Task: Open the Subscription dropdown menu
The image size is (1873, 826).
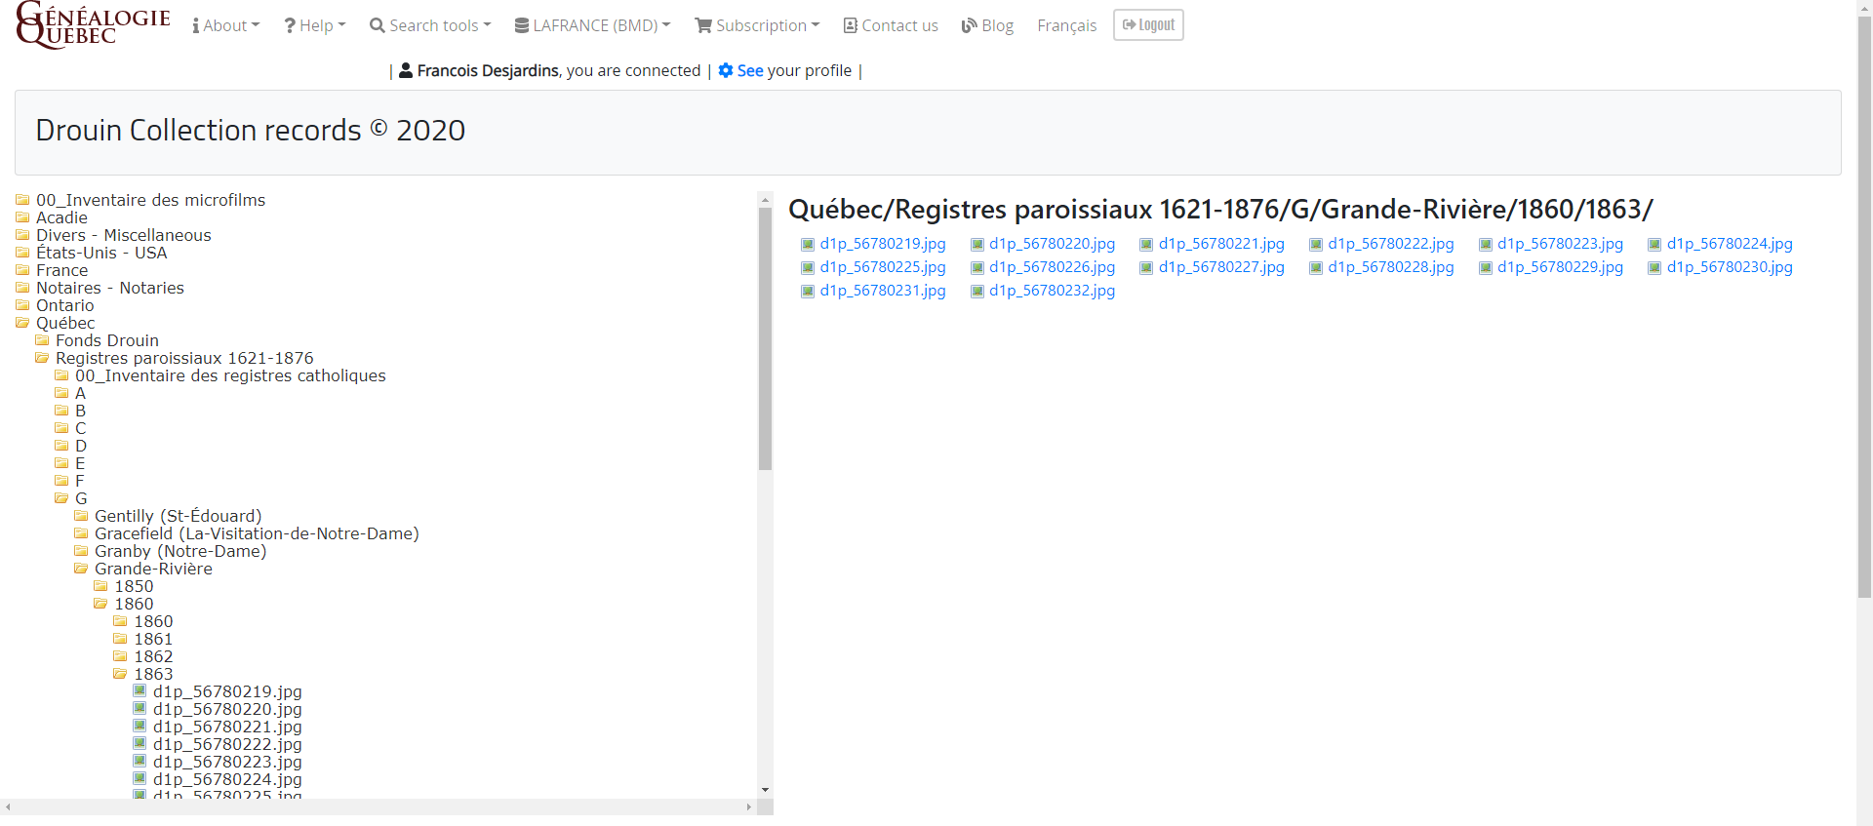Action: 757,25
